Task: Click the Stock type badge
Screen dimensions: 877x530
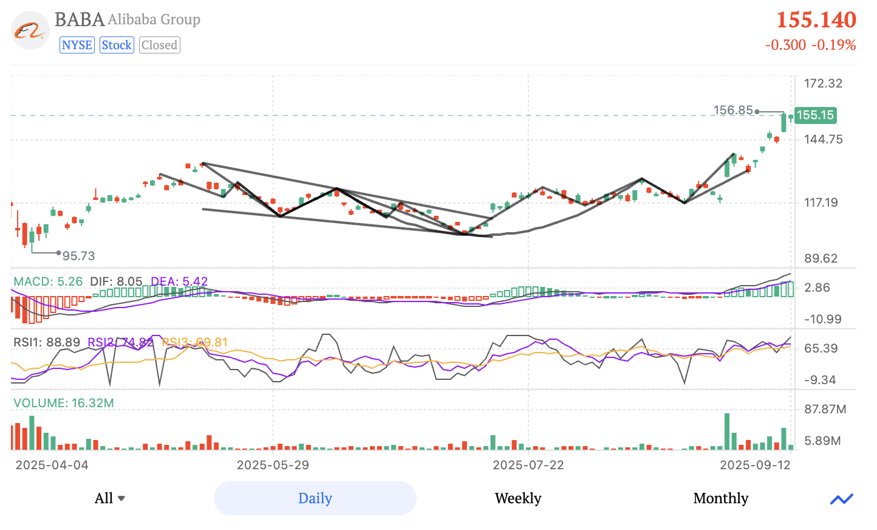Action: click(117, 44)
